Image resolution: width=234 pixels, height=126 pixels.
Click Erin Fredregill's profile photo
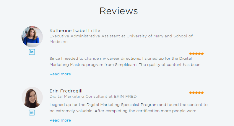pos(32,97)
